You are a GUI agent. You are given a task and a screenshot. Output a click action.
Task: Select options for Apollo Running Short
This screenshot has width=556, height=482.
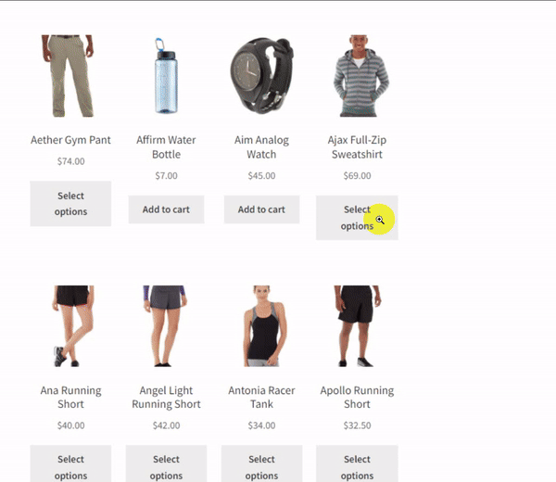click(357, 463)
